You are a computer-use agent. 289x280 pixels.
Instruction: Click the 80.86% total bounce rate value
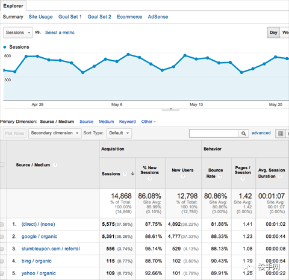(x=216, y=196)
